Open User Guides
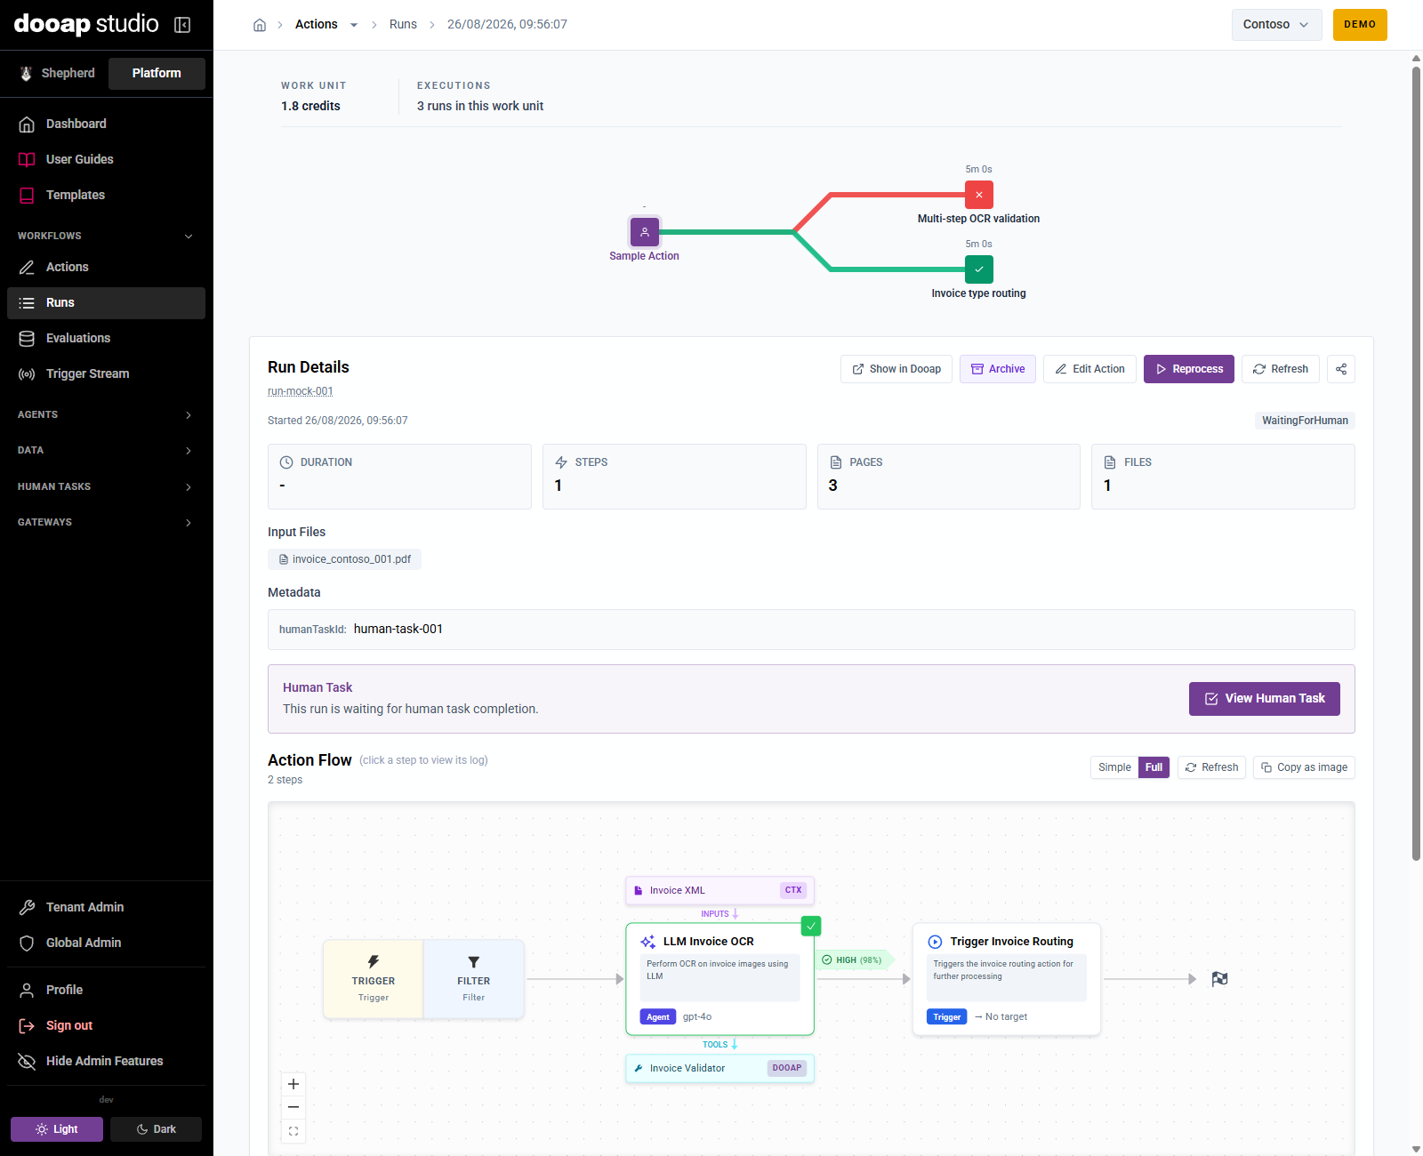The height and width of the screenshot is (1156, 1423). point(106,159)
